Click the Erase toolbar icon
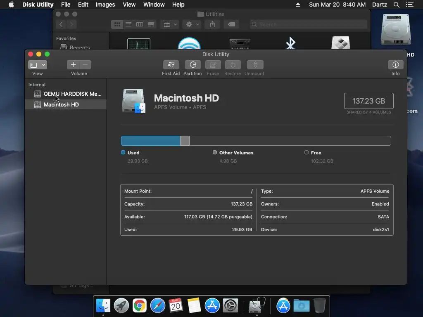This screenshot has width=423, height=317. pyautogui.click(x=213, y=65)
